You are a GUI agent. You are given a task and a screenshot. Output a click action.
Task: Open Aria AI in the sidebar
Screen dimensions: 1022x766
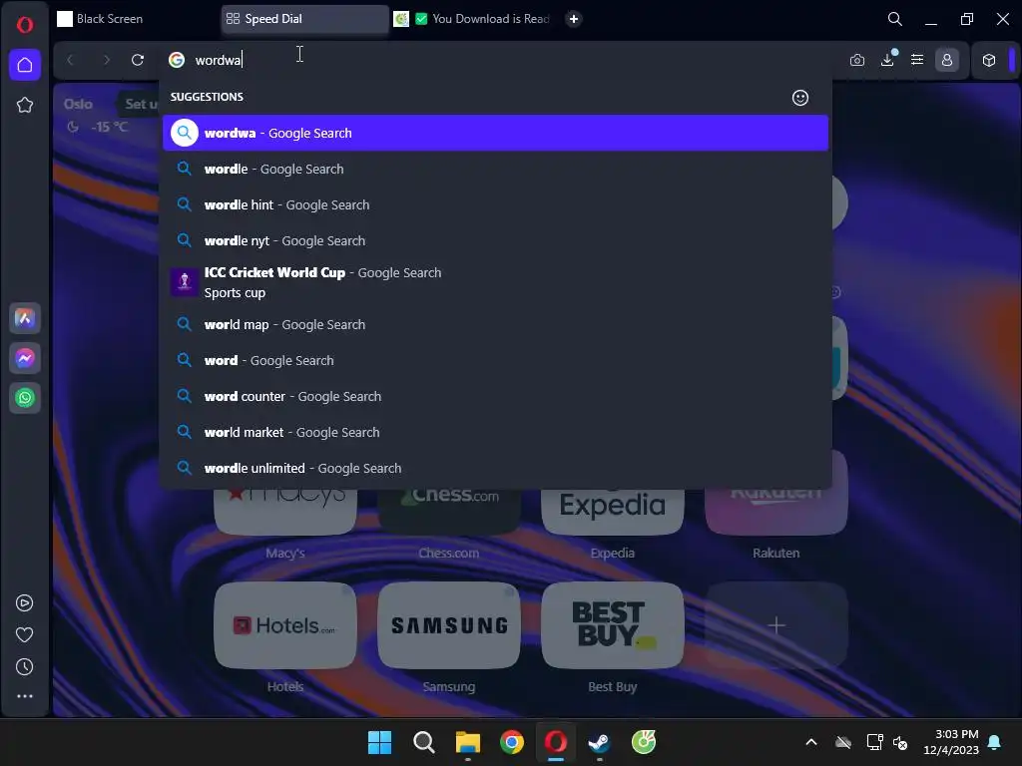(25, 318)
